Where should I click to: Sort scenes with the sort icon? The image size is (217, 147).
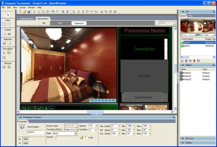point(199,61)
